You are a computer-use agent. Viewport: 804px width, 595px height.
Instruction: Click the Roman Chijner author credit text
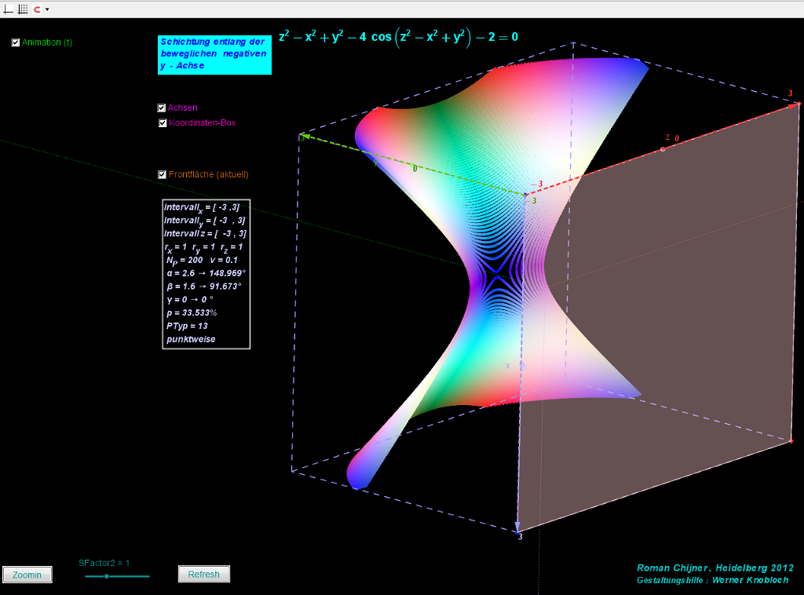(714, 568)
